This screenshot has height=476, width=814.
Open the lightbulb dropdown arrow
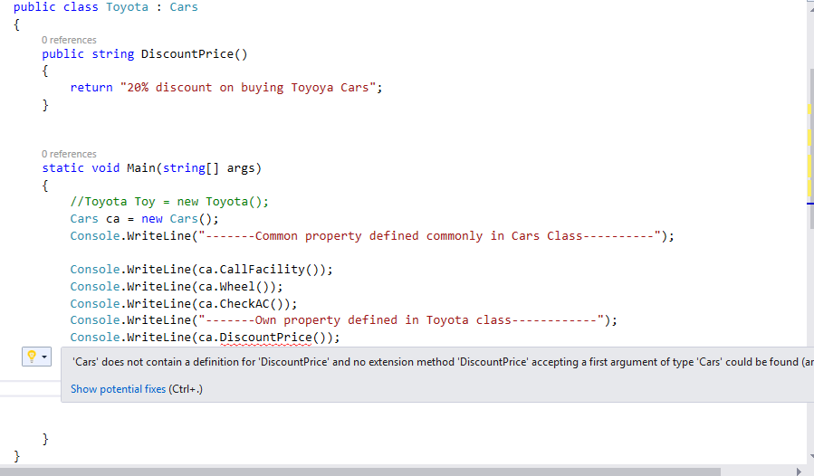[x=44, y=357]
